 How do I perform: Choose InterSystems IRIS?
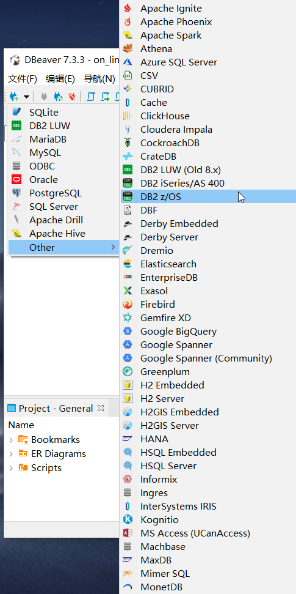click(x=208, y=506)
